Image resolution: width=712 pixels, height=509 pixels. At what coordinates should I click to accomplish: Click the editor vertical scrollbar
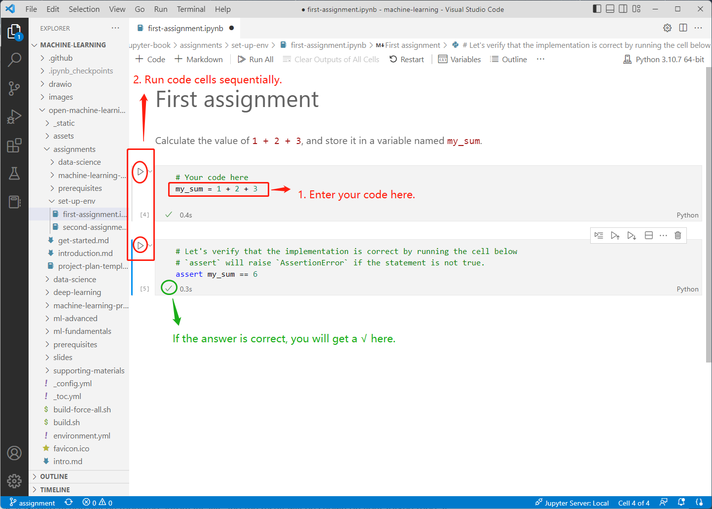pyautogui.click(x=709, y=215)
